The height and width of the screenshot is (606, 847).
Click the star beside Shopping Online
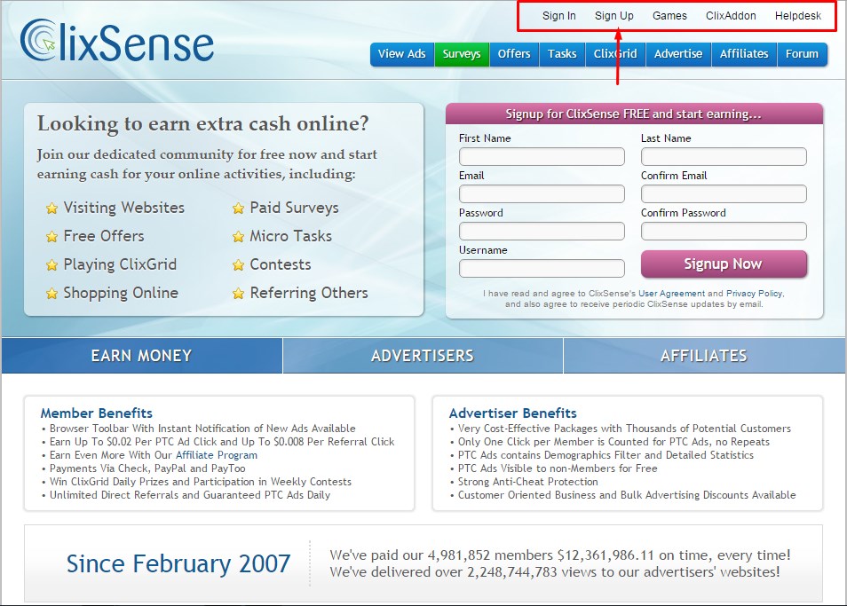point(51,293)
